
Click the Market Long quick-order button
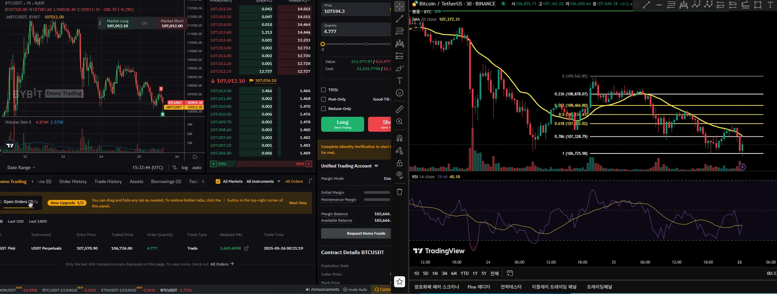click(x=117, y=23)
